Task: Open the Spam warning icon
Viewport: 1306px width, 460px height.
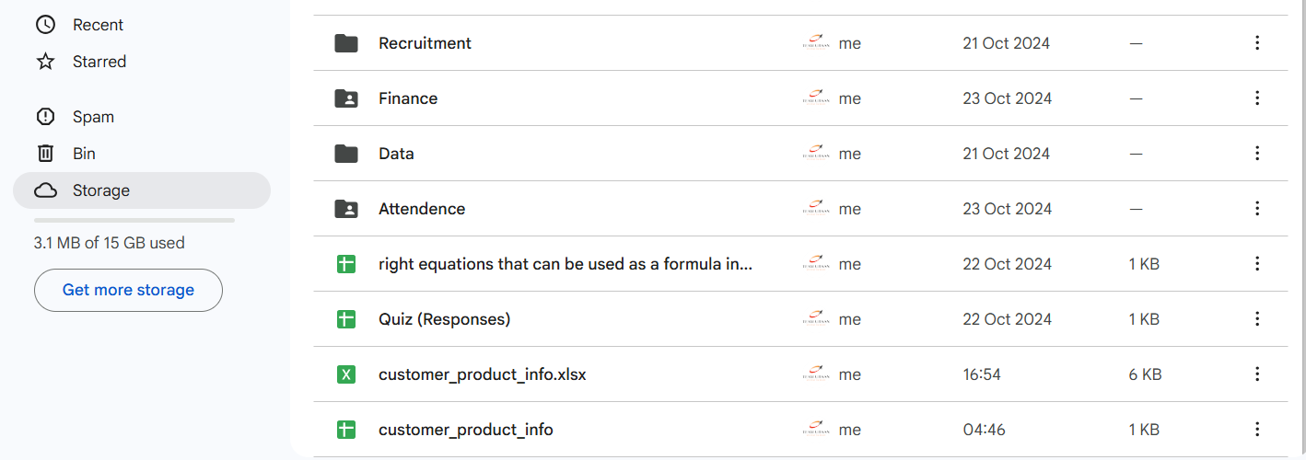Action: pos(45,117)
